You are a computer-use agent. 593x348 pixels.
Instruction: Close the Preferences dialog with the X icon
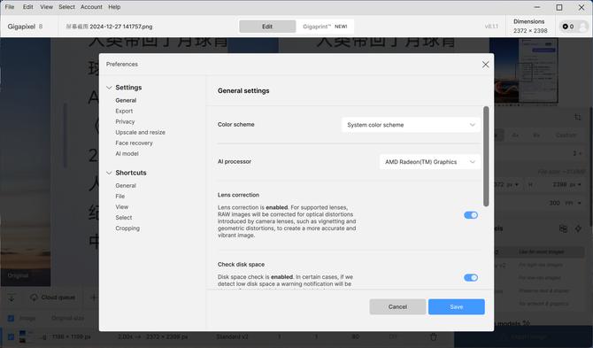pyautogui.click(x=486, y=65)
